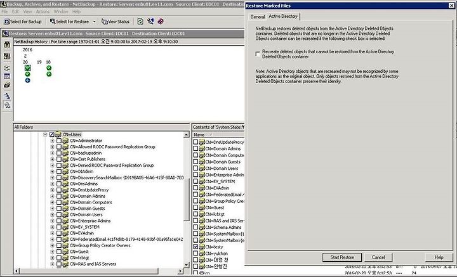
Task: Click the calendar window sidebar icon
Action: (7, 76)
